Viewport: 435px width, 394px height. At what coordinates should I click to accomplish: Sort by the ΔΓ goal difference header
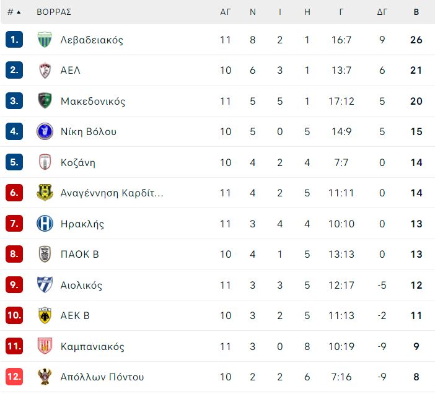coord(382,12)
